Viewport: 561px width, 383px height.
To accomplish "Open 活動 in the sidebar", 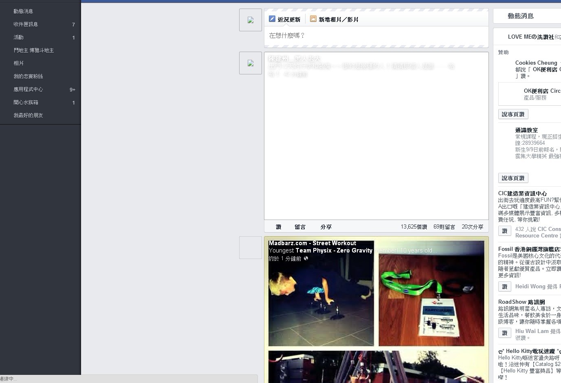I will 19,37.
